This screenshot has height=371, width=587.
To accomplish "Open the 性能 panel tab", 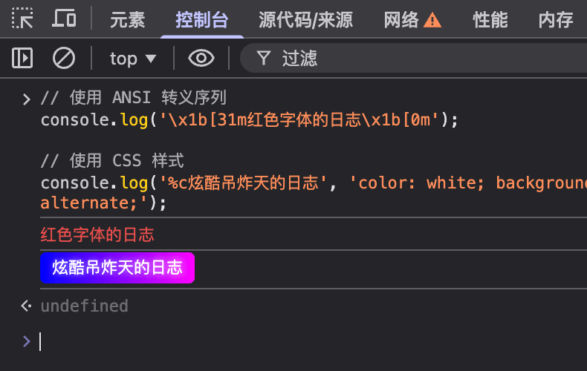I will [x=490, y=19].
